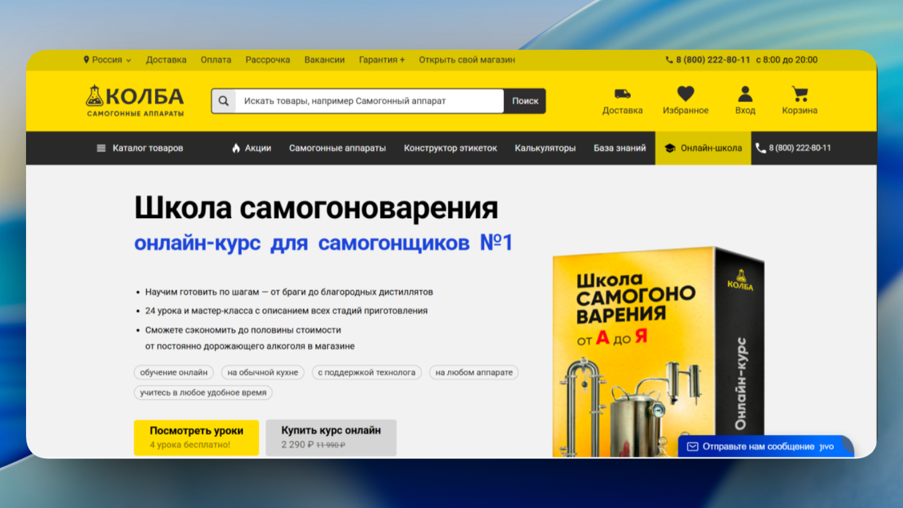Viewport: 903px width, 508px height.
Task: Click the working hours с 8:00 до 20:00
Action: pyautogui.click(x=786, y=60)
